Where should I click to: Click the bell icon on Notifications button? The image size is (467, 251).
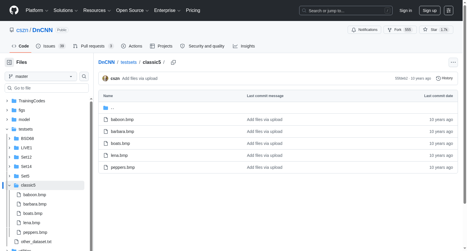(x=354, y=30)
